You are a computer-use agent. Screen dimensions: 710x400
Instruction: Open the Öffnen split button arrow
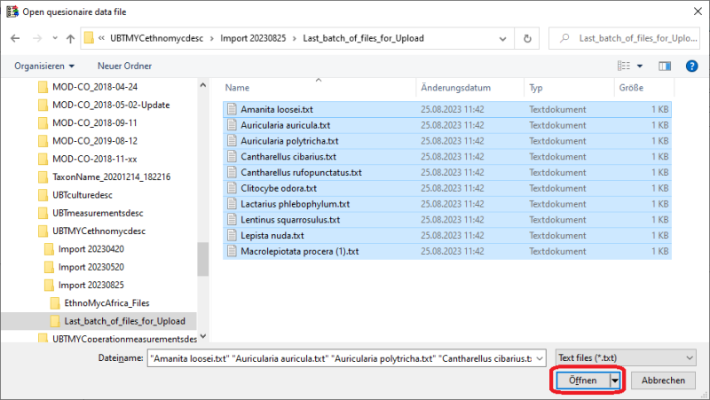pos(613,380)
